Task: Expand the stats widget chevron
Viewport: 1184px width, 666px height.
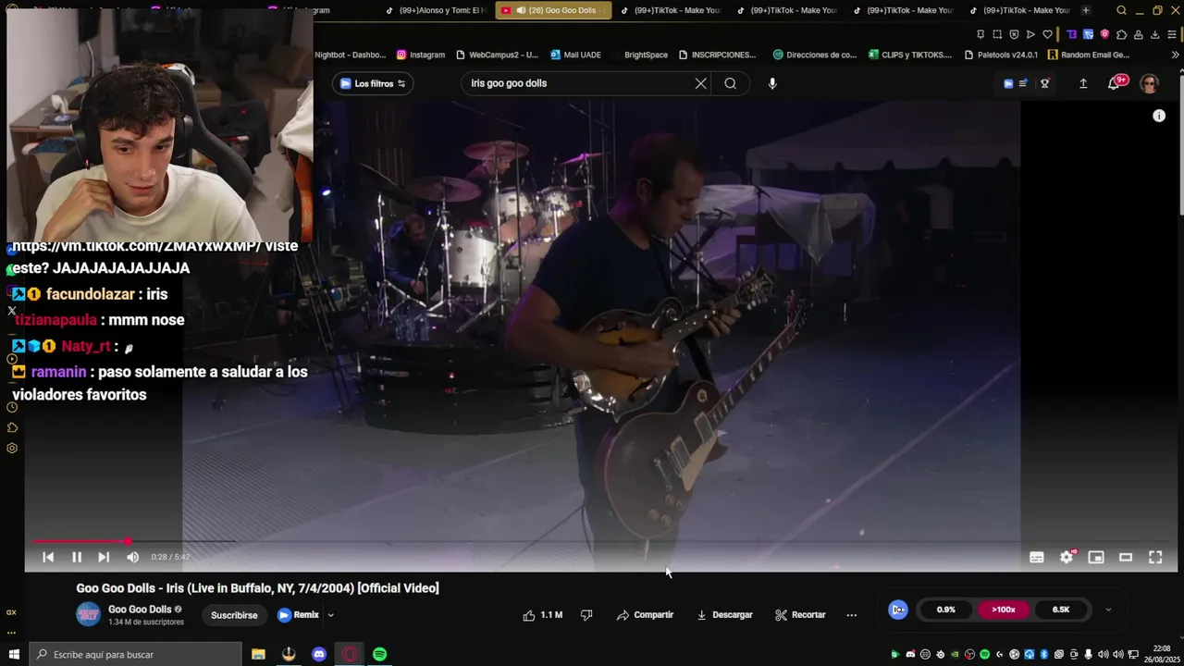Action: point(1108,610)
